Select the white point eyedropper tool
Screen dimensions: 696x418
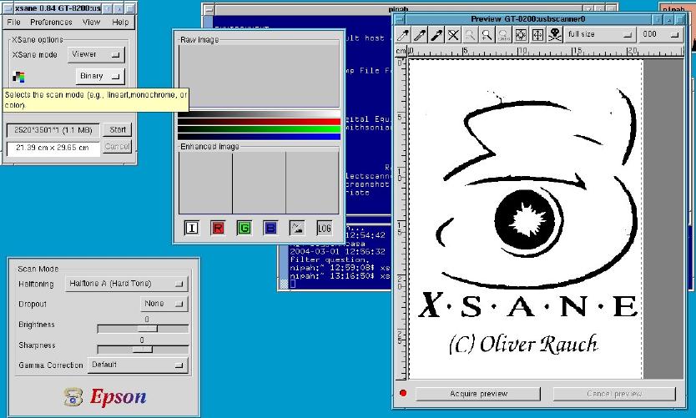403,35
